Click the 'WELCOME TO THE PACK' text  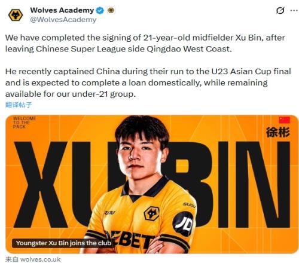pos(25,123)
